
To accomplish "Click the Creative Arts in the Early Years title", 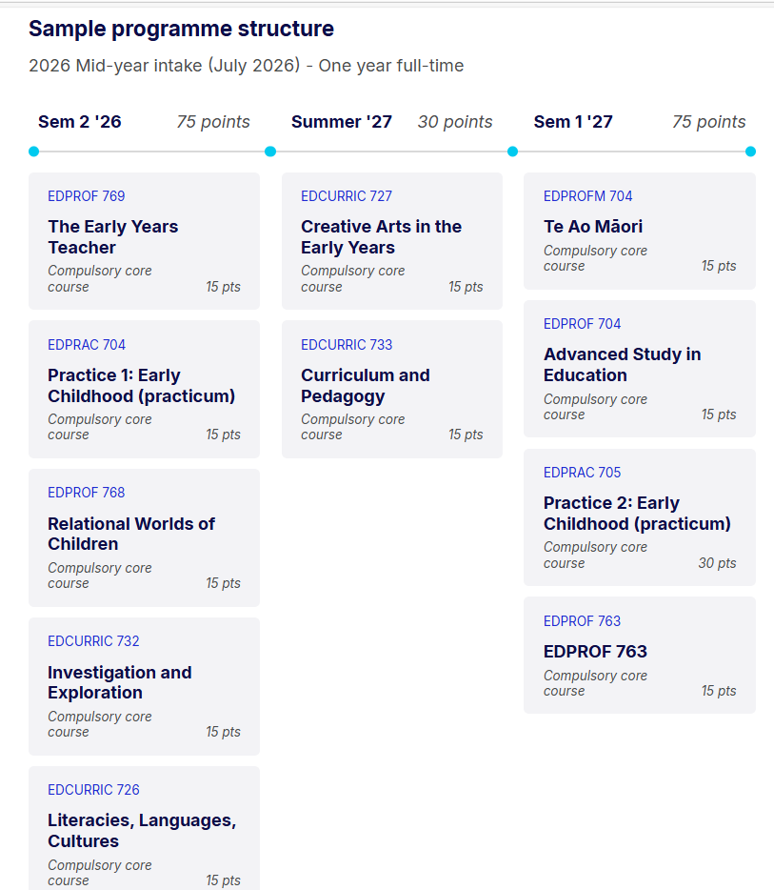I will click(381, 237).
